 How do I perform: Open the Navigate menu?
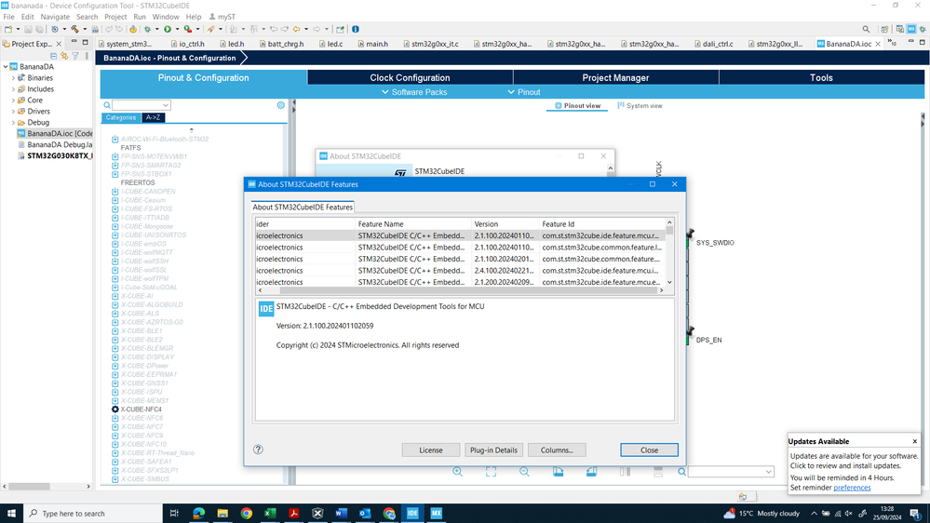point(55,17)
